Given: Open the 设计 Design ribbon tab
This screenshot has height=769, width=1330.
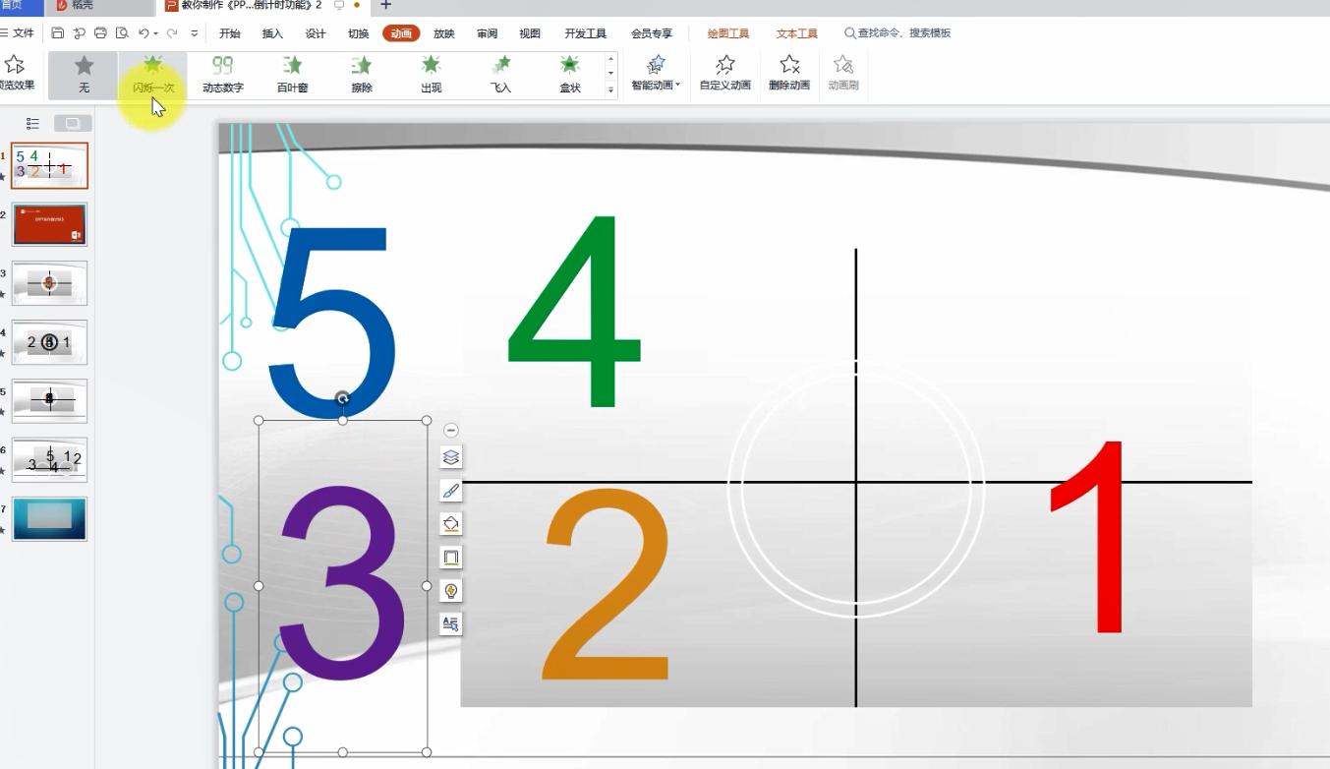Looking at the screenshot, I should [316, 33].
